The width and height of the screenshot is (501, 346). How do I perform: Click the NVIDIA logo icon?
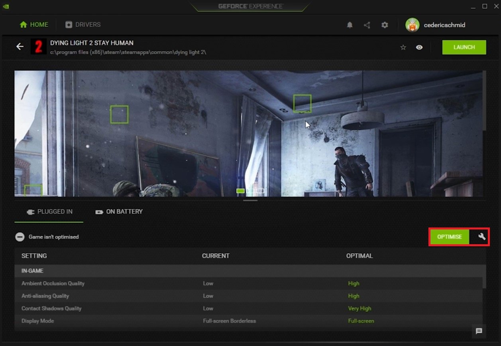[x=6, y=6]
